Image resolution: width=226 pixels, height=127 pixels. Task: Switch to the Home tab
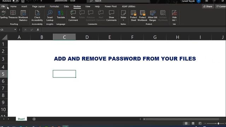pyautogui.click(x=13, y=6)
